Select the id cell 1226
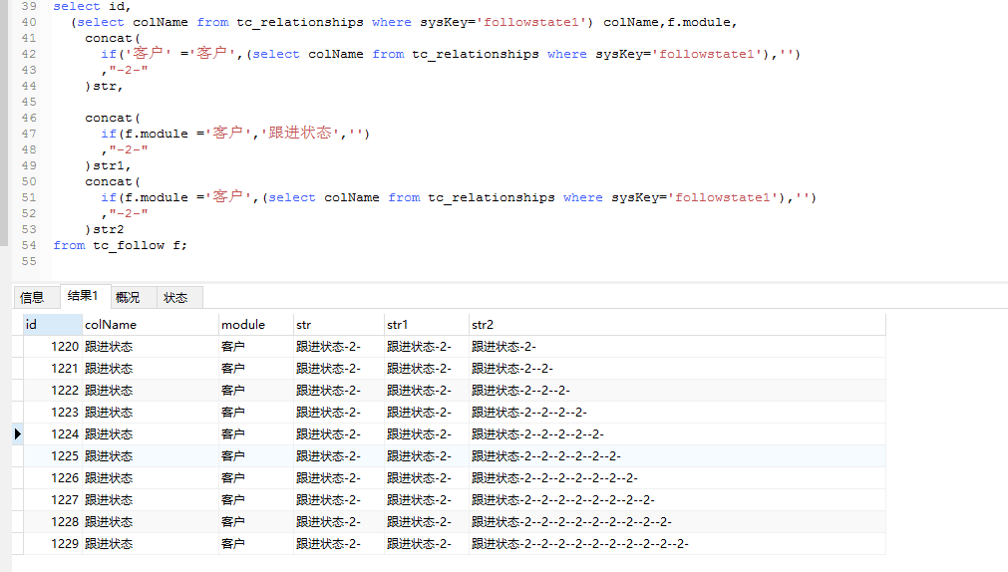The height and width of the screenshot is (572, 1008). tap(53, 478)
